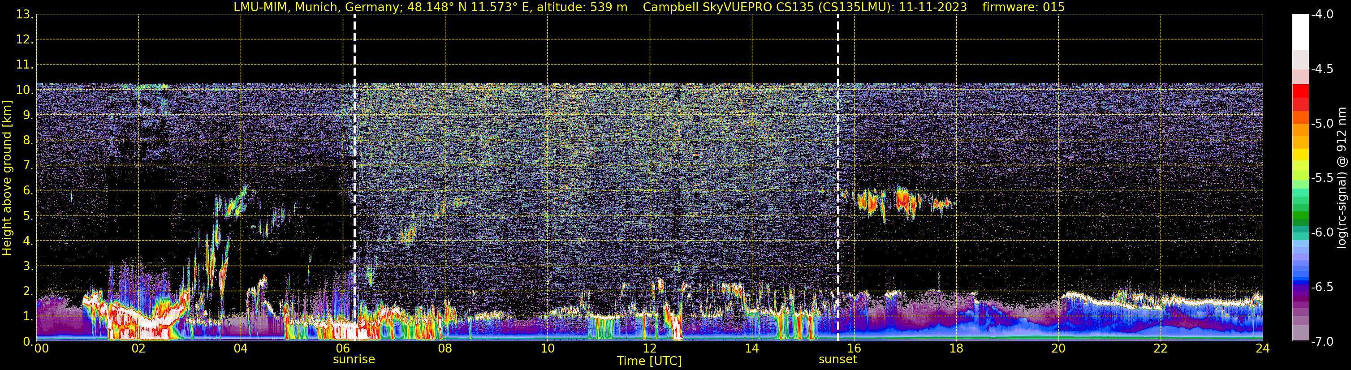Click the '-7.0' colorbar tick label
This screenshot has height=370, width=1351.
point(1322,341)
